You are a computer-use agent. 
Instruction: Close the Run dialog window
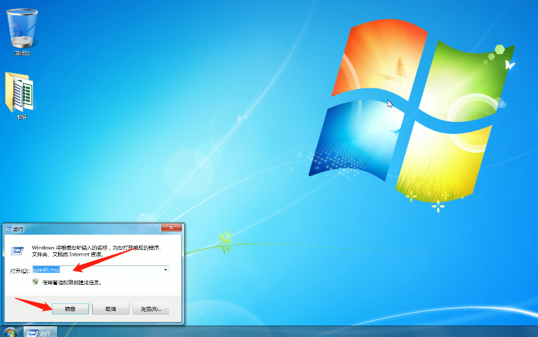[x=171, y=228]
